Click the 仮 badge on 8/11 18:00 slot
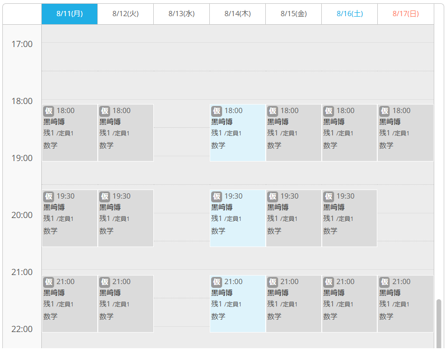Screen dimensions: 448x352 (48, 111)
